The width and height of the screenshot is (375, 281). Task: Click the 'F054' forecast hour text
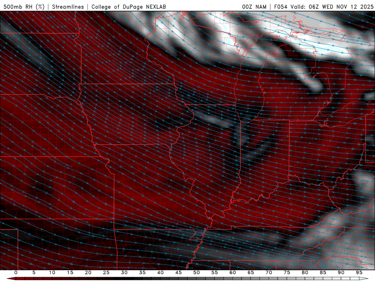(281, 7)
